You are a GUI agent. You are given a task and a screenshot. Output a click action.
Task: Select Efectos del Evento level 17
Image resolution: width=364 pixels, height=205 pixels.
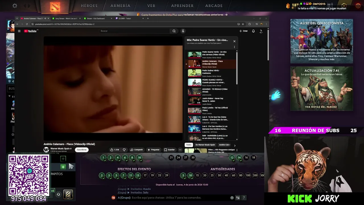[x=145, y=175]
